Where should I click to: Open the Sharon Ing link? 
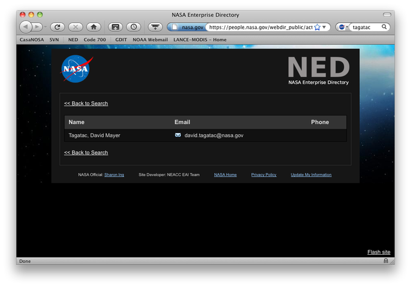coord(114,175)
